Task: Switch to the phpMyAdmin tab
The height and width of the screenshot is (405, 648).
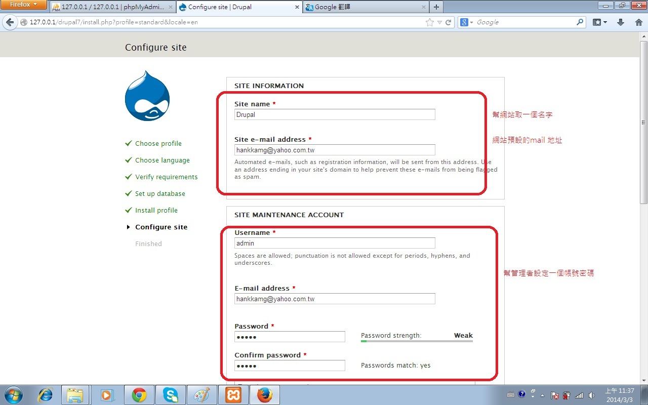Action: (x=113, y=7)
